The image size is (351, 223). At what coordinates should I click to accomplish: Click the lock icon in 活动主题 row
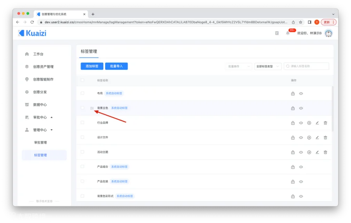click(293, 153)
